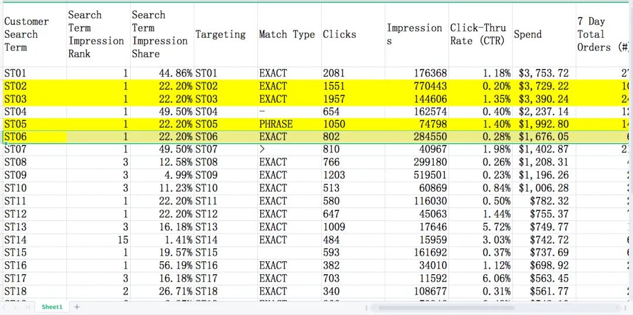Select the Search Term Impression Rank header
633x315 pixels.
pos(98,34)
